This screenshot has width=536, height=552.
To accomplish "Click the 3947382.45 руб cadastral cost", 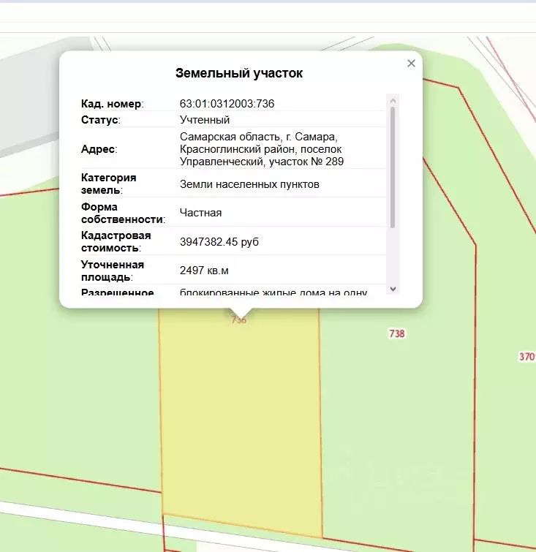I will (219, 241).
